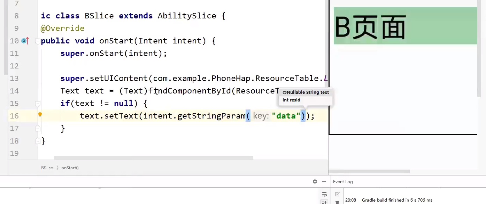Hide the bottom tool window with the minus icon
This screenshot has width=486, height=204.
click(x=324, y=181)
